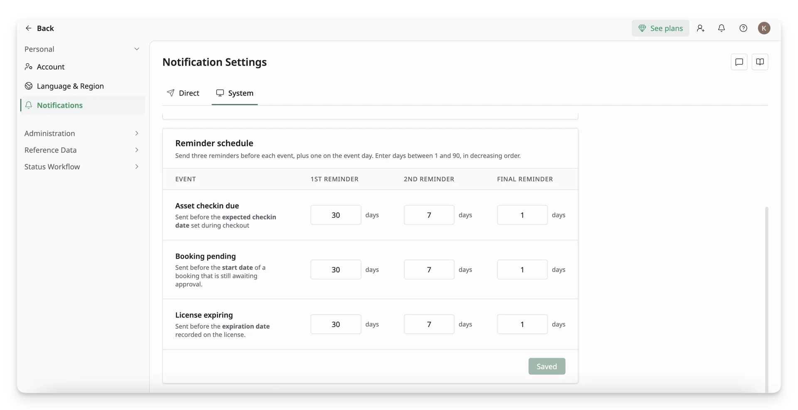798x410 pixels.
Task: Switch to the Direct tab
Action: [183, 93]
